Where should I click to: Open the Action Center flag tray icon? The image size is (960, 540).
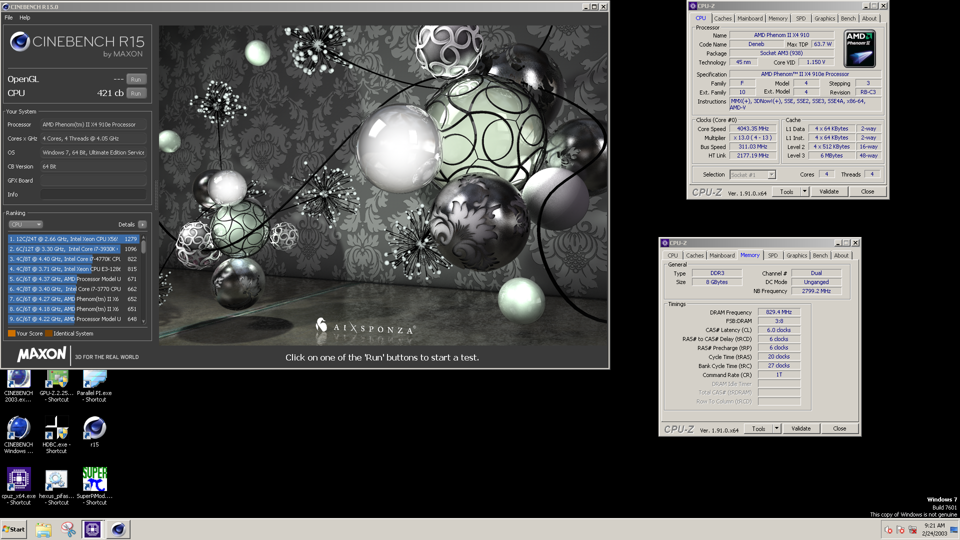coord(900,529)
